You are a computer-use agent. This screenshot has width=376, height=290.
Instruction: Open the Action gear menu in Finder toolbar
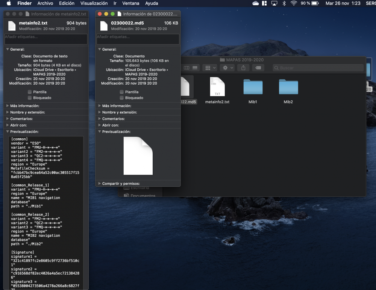tap(227, 68)
